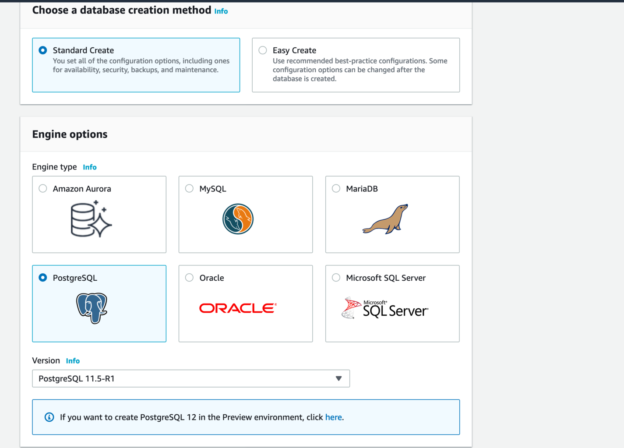Select the Oracle engine radio button

coord(189,278)
